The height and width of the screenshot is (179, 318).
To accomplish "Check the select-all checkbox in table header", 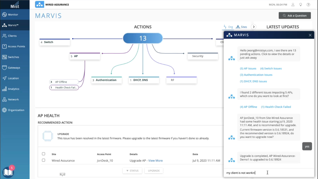I will pos(44,154).
